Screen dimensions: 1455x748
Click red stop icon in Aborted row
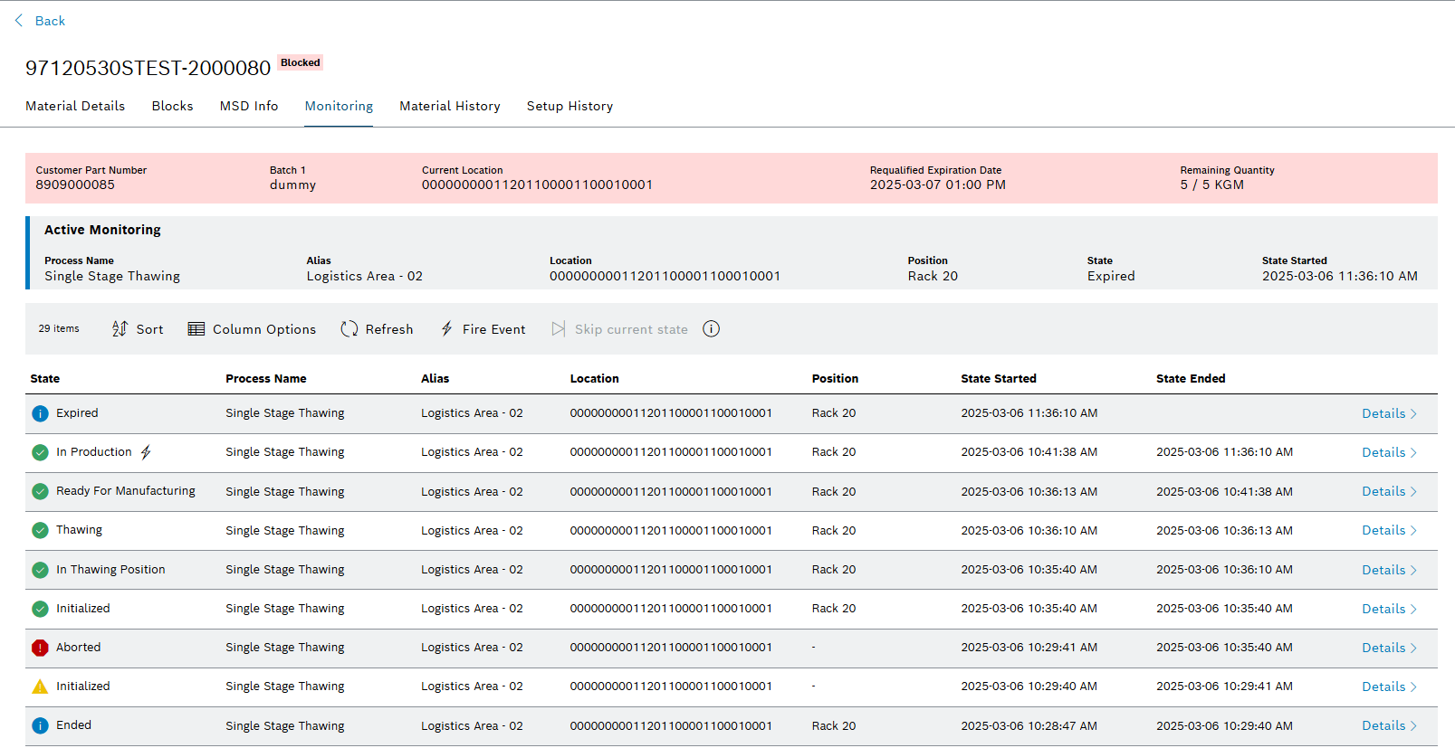pos(40,648)
